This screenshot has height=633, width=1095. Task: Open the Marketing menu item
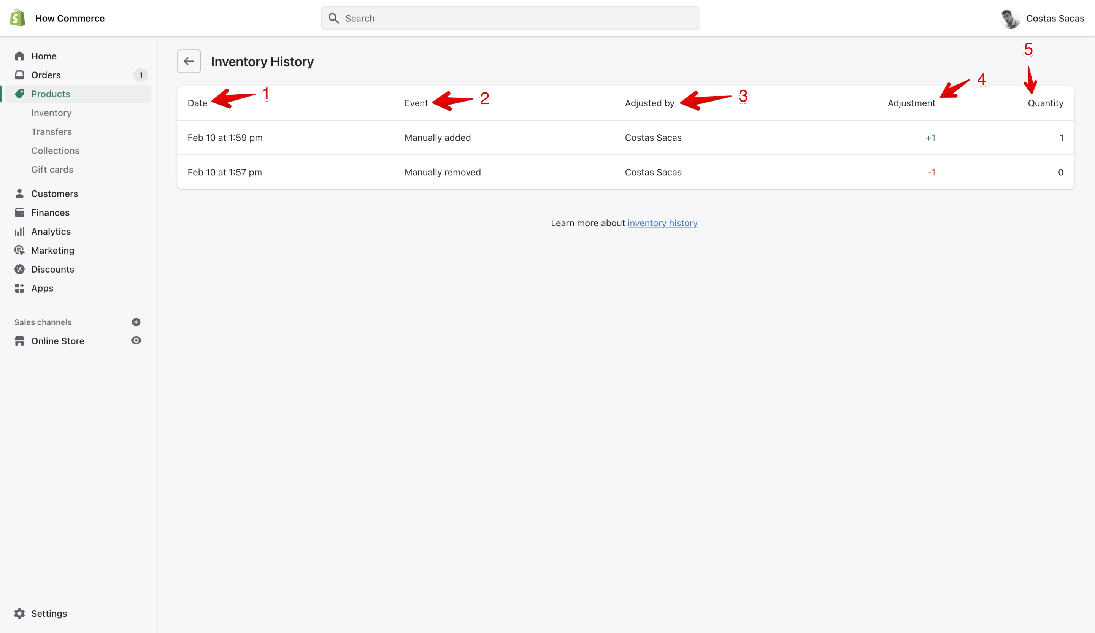[52, 250]
